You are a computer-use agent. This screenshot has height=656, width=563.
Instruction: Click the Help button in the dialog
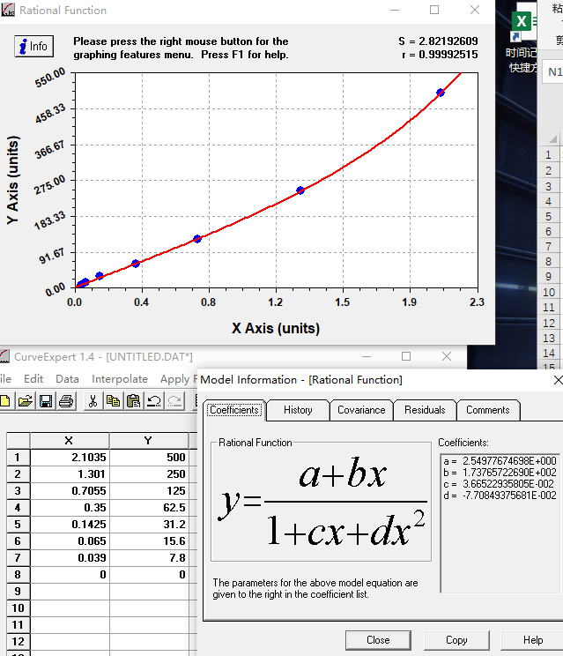533,640
